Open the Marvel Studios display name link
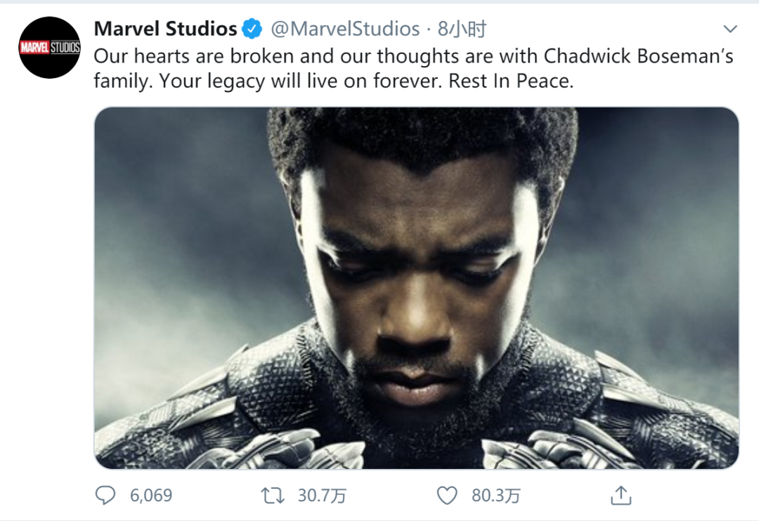This screenshot has width=759, height=521. point(166,29)
